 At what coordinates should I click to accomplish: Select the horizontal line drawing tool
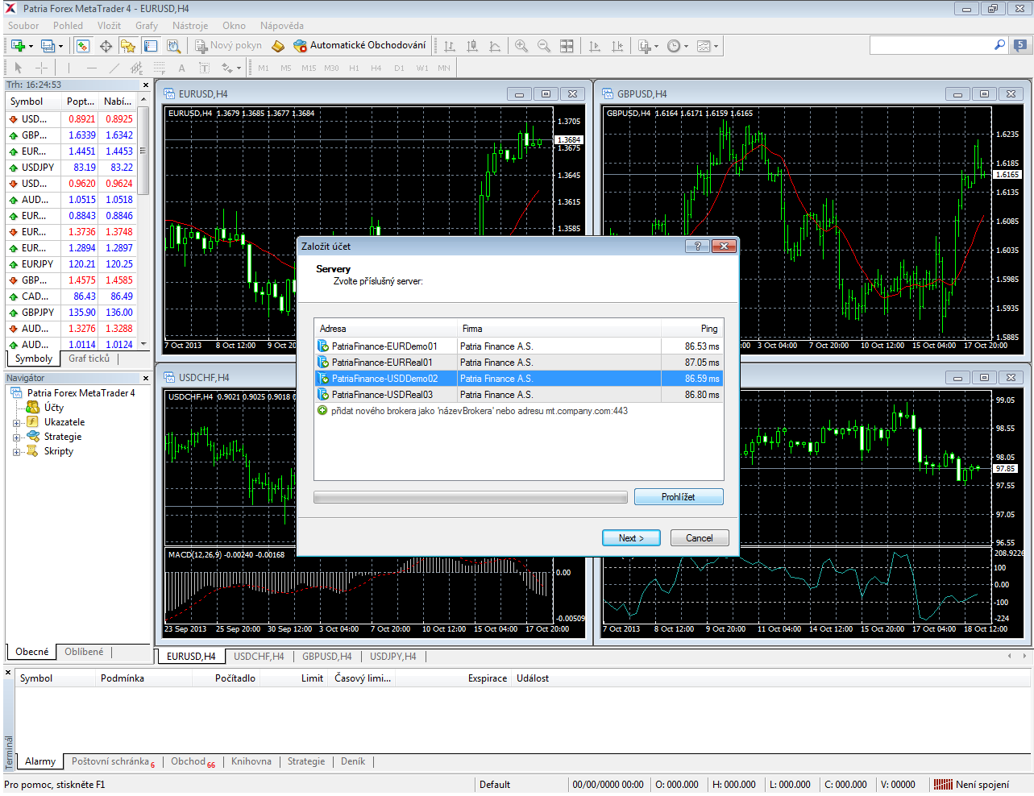pyautogui.click(x=92, y=68)
